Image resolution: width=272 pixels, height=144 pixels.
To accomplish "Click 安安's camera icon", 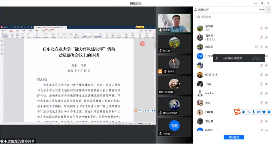I will pyautogui.click(x=266, y=103).
